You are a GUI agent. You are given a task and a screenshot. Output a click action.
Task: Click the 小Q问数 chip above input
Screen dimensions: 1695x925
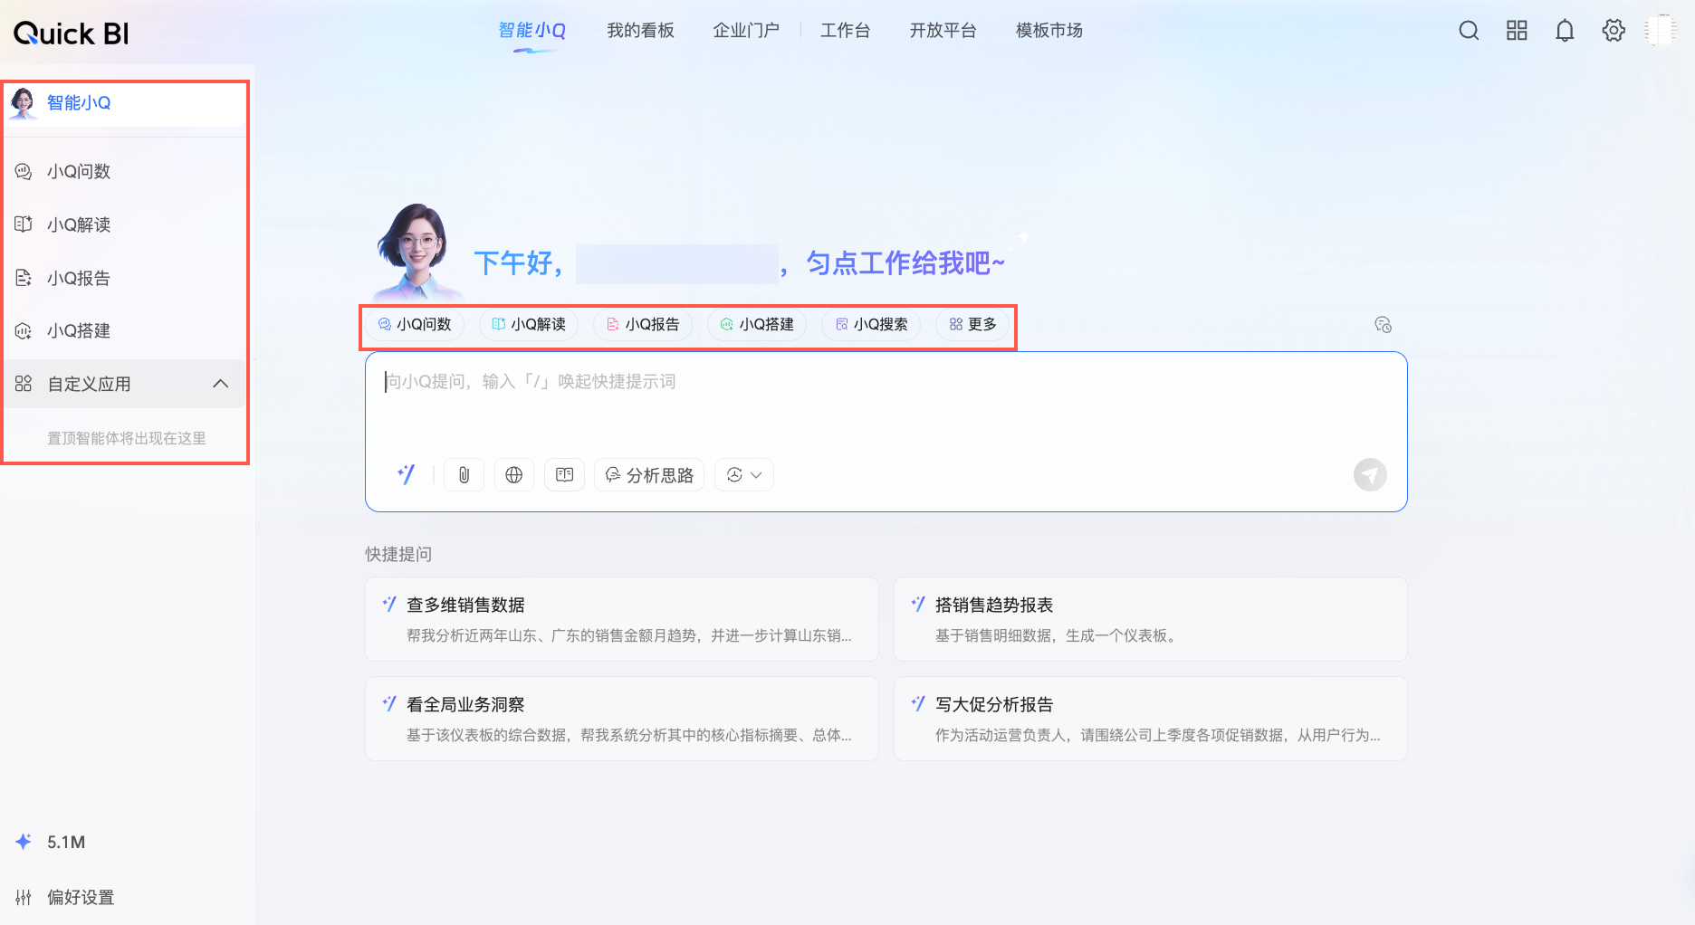click(x=415, y=324)
